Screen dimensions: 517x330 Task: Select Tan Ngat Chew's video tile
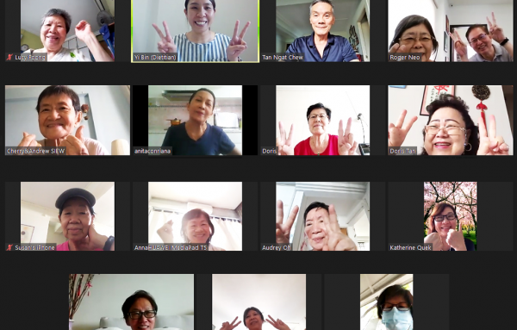coord(323,31)
